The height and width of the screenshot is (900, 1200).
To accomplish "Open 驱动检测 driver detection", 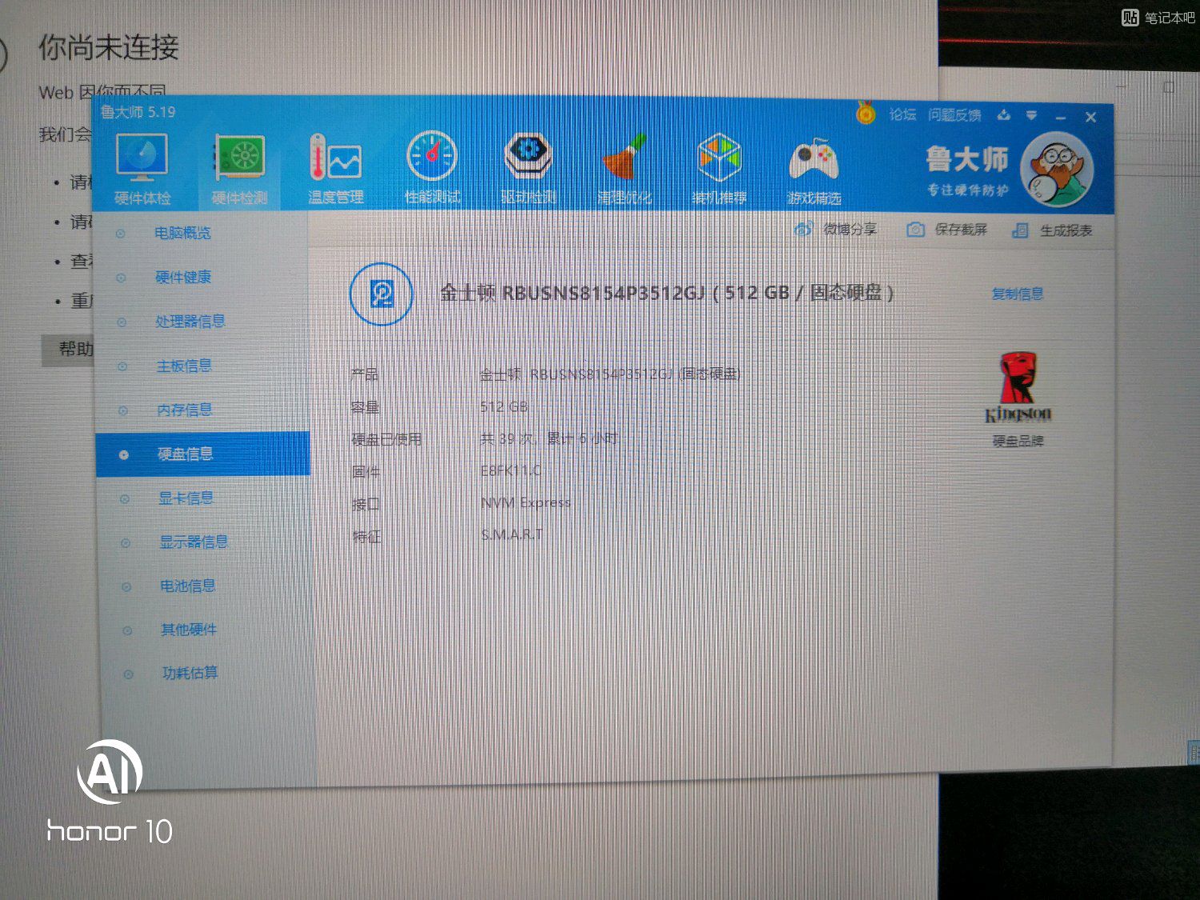I will [528, 170].
